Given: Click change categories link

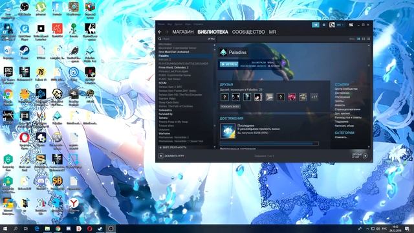Looking at the screenshot, I should point(342,137).
